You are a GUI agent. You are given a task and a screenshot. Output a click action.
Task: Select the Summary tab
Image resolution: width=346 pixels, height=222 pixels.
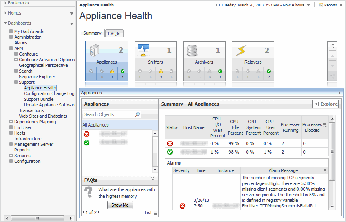tap(92, 33)
